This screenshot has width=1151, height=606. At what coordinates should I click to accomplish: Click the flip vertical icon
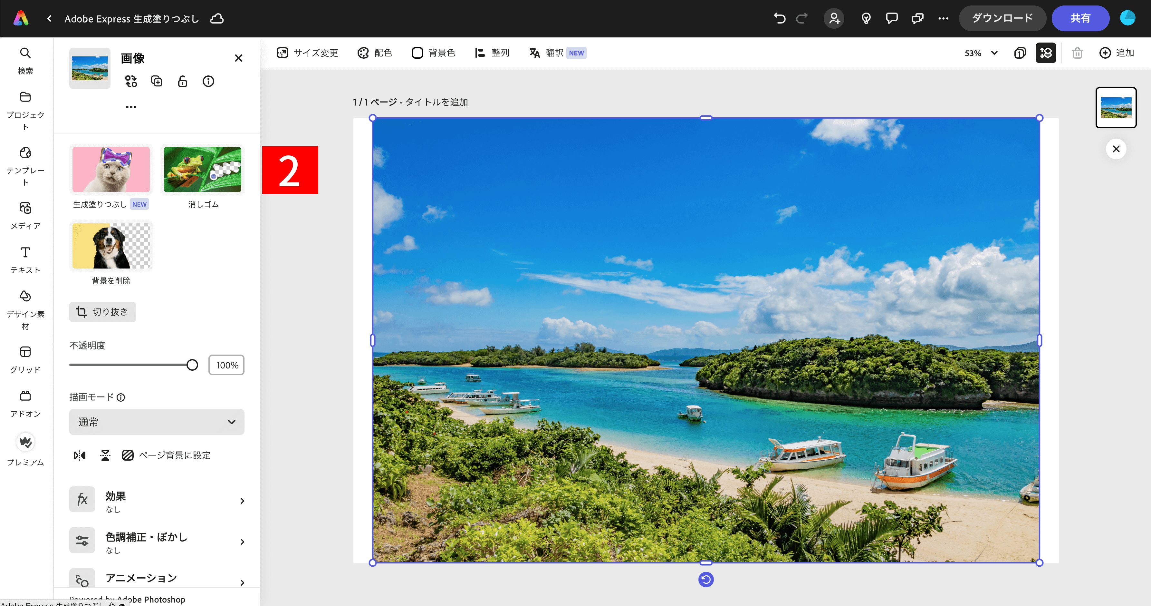[105, 455]
